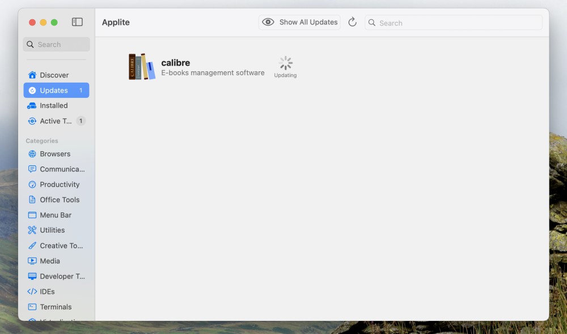Browse the Browsers category
The image size is (567, 334).
(x=56, y=154)
